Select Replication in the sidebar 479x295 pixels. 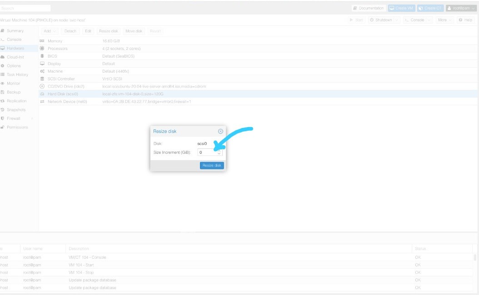coord(16,101)
